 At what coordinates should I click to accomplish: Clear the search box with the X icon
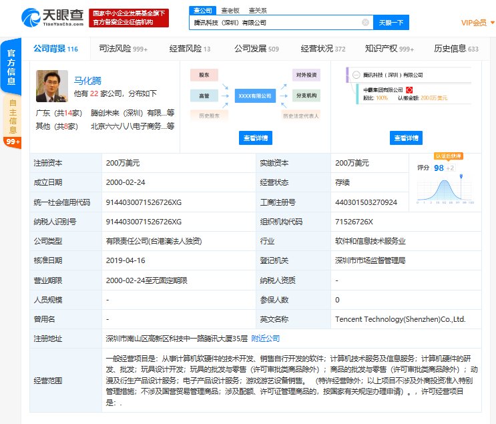click(x=365, y=22)
